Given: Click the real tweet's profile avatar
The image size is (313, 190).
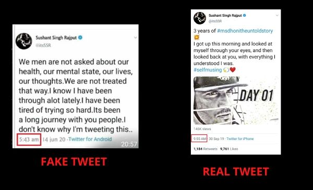Looking at the screenshot, I should click(200, 18).
